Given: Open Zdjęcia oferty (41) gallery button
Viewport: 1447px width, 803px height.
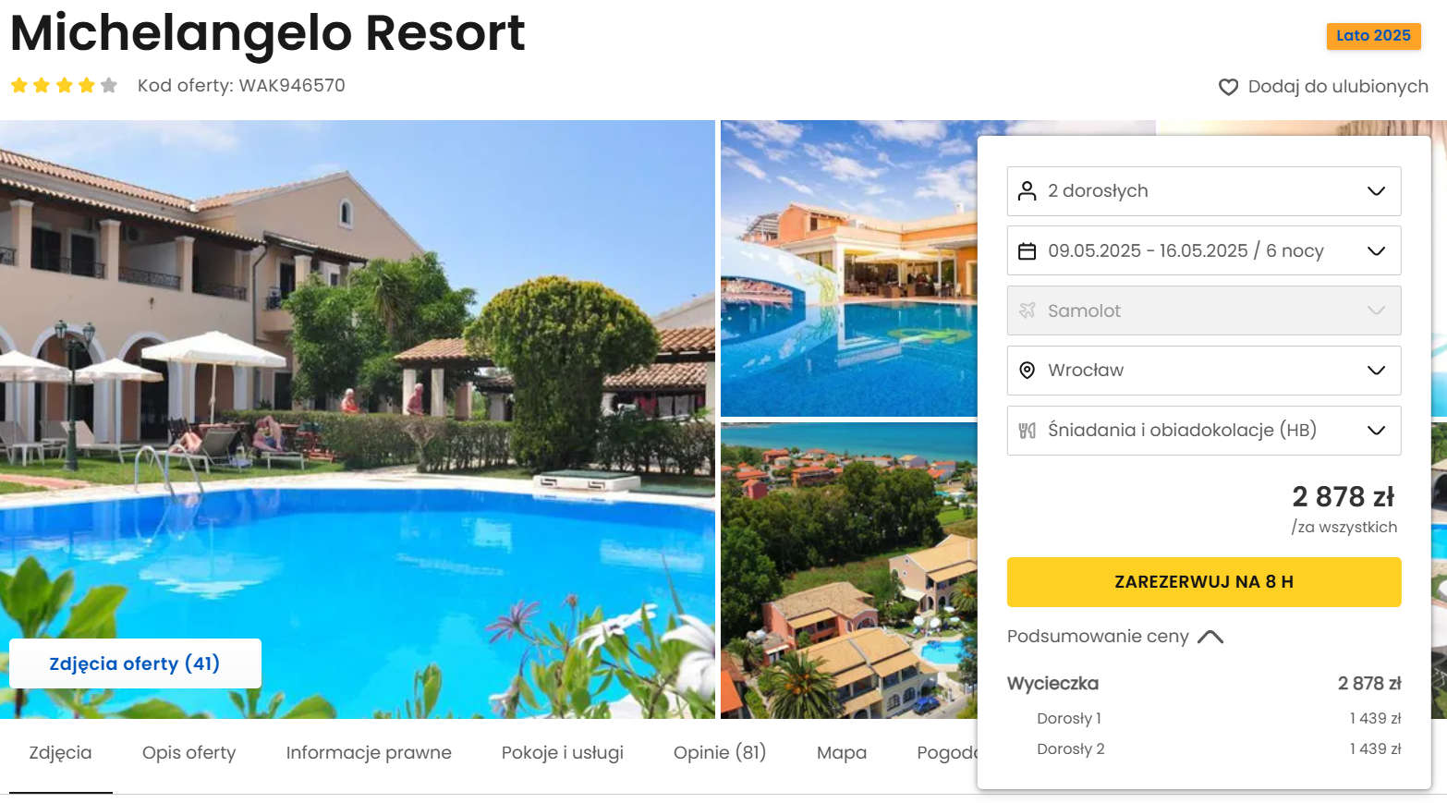Looking at the screenshot, I should [135, 663].
